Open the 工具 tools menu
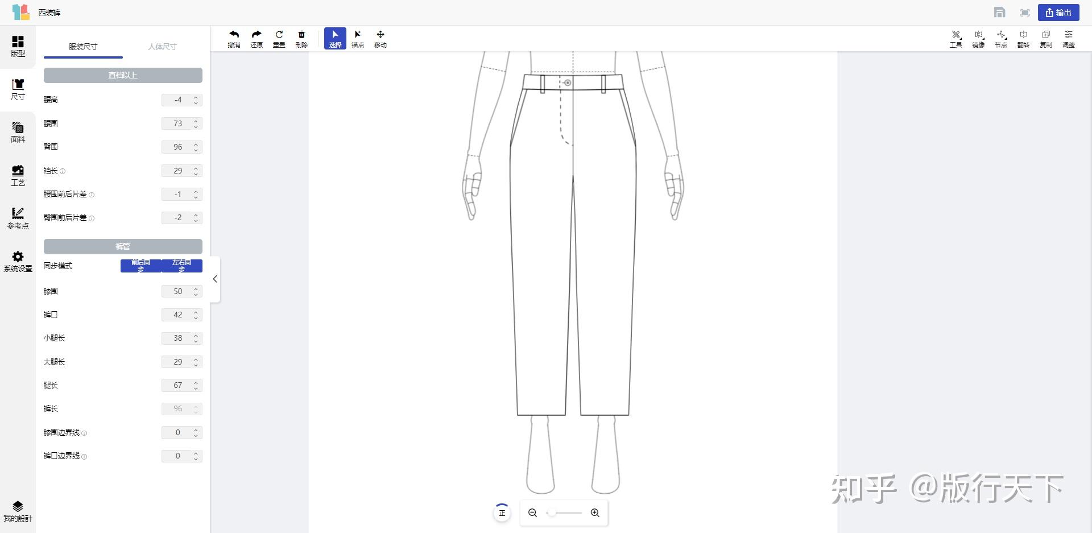Viewport: 1092px width, 533px height. (x=956, y=39)
